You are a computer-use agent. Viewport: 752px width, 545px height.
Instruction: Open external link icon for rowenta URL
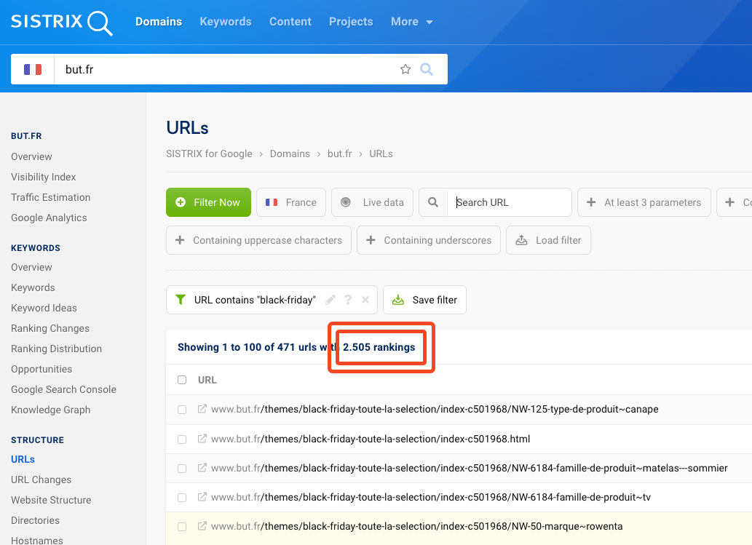202,526
